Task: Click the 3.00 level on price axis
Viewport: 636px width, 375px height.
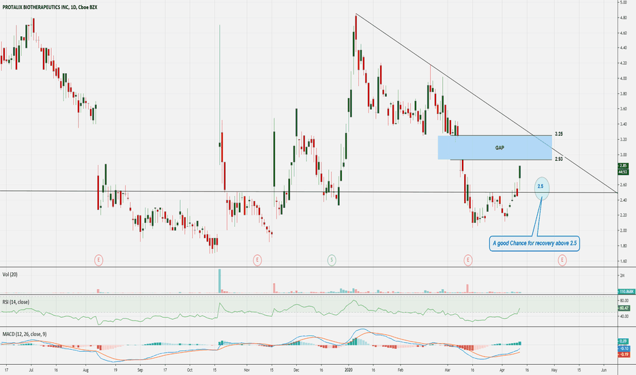Action: coord(623,155)
